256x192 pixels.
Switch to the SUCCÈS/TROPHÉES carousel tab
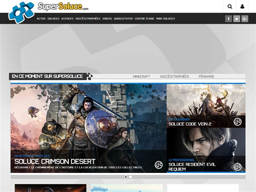[x=174, y=76]
